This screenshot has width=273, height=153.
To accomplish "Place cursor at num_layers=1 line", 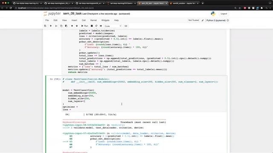I will coord(76,101).
